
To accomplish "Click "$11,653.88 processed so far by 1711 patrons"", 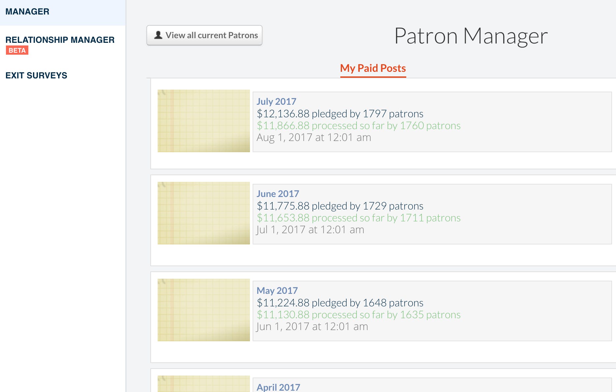I will (x=359, y=218).
